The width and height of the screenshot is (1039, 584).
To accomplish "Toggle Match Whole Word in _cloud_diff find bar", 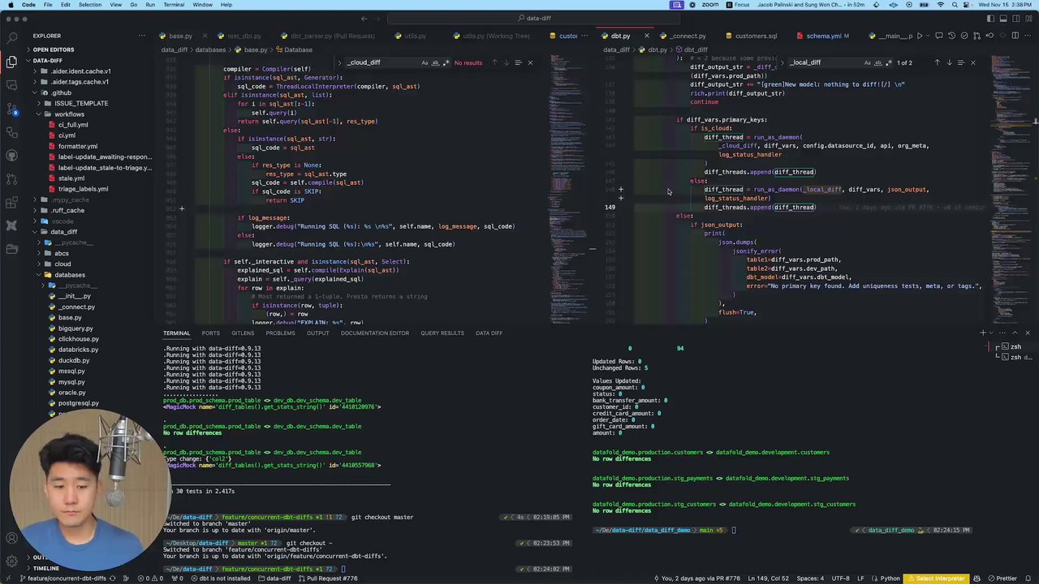I will coord(434,62).
